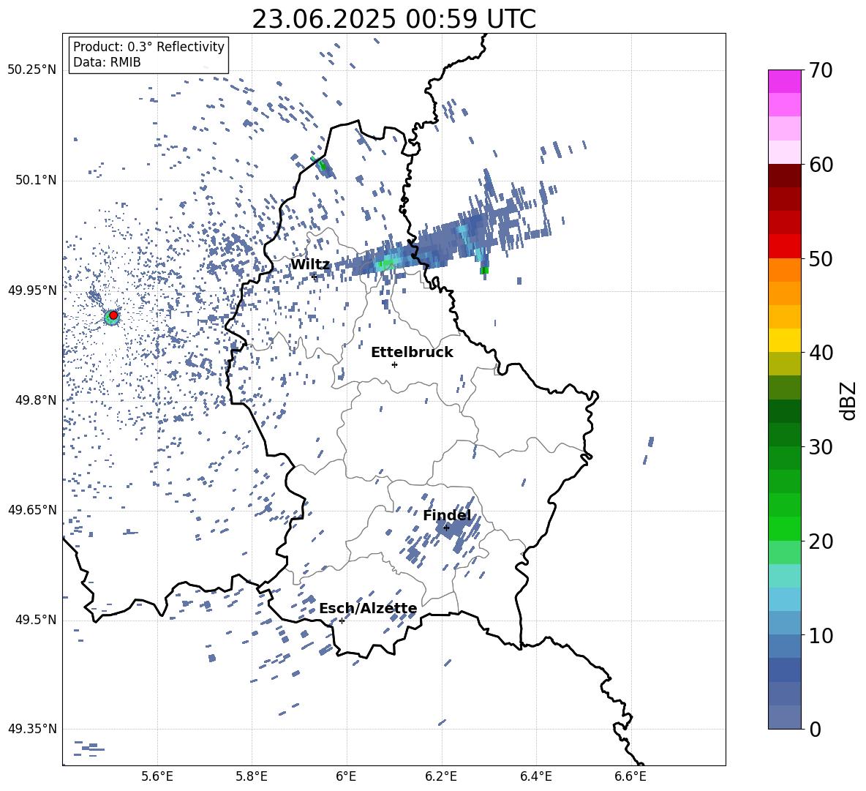This screenshot has height=791, width=866.
Task: Click the dBZ colorbar axis label
Action: click(849, 400)
